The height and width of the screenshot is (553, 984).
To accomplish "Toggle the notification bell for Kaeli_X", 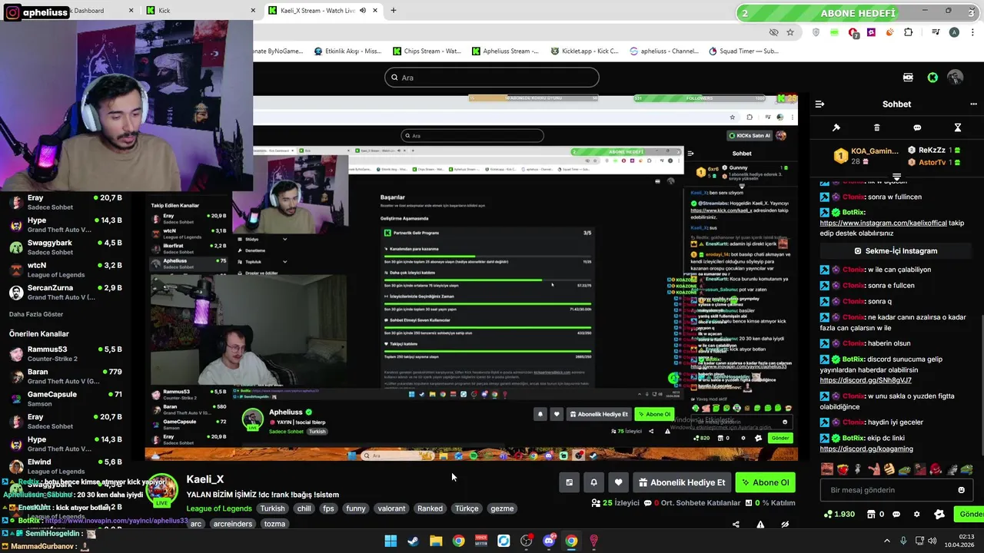I will pos(593,482).
